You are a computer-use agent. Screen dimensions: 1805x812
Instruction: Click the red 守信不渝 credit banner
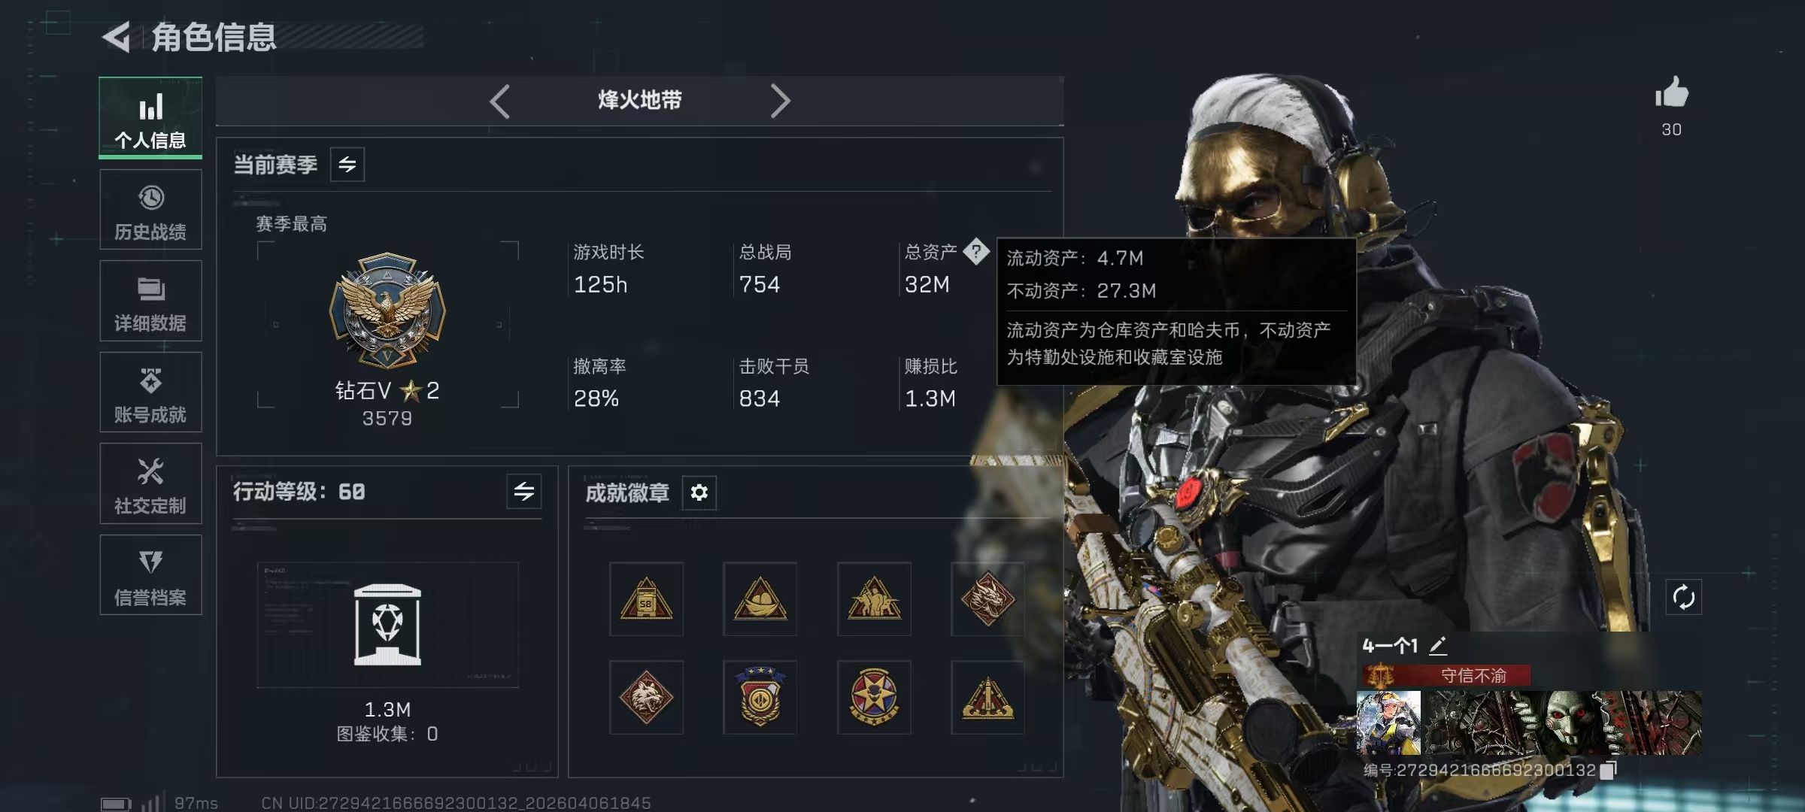pos(1447,675)
